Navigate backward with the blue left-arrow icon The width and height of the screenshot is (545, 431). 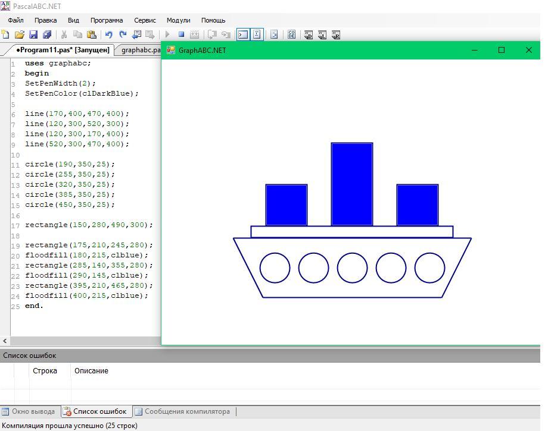click(x=136, y=34)
